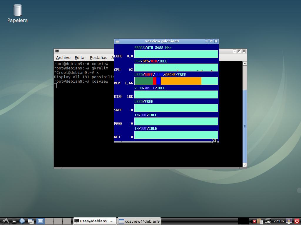Click the red power logout button
This screenshot has width=301, height=225.
click(297, 221)
